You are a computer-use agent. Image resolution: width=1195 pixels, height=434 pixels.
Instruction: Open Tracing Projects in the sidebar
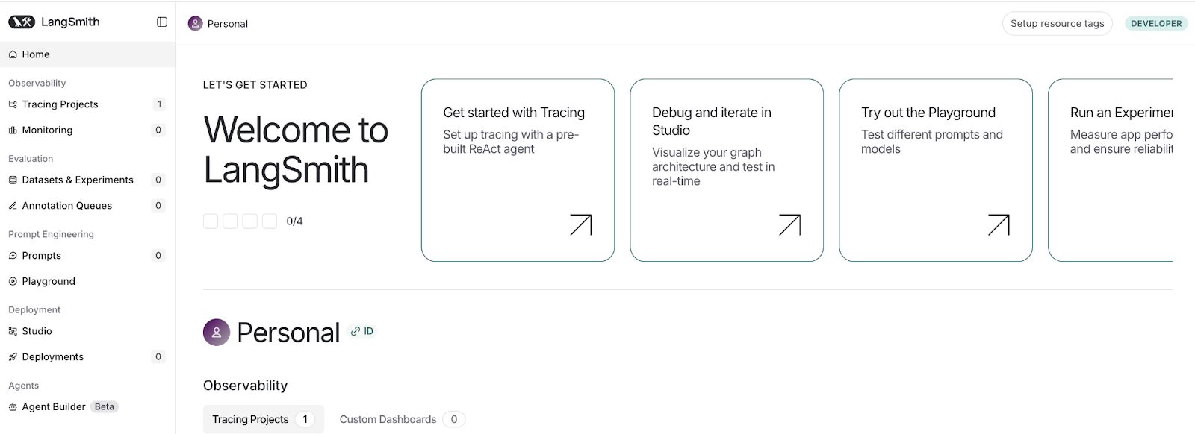click(x=60, y=104)
